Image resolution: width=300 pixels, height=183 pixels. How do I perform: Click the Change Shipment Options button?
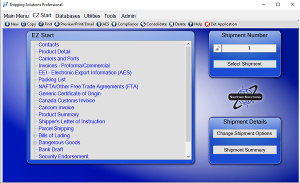click(244, 133)
